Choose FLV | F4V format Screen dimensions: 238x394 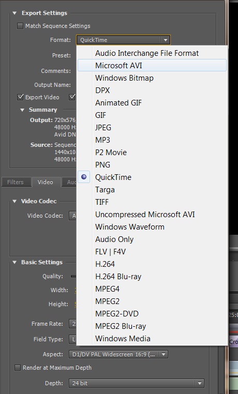coord(152,251)
